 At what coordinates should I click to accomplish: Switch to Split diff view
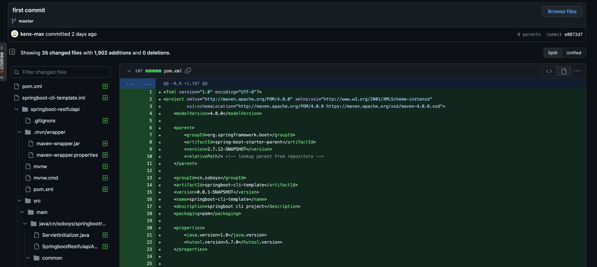[x=553, y=53]
